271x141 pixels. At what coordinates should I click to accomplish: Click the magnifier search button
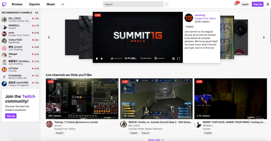pyautogui.click(x=166, y=4)
